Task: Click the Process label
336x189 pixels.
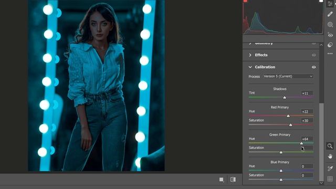Action: pos(254,77)
